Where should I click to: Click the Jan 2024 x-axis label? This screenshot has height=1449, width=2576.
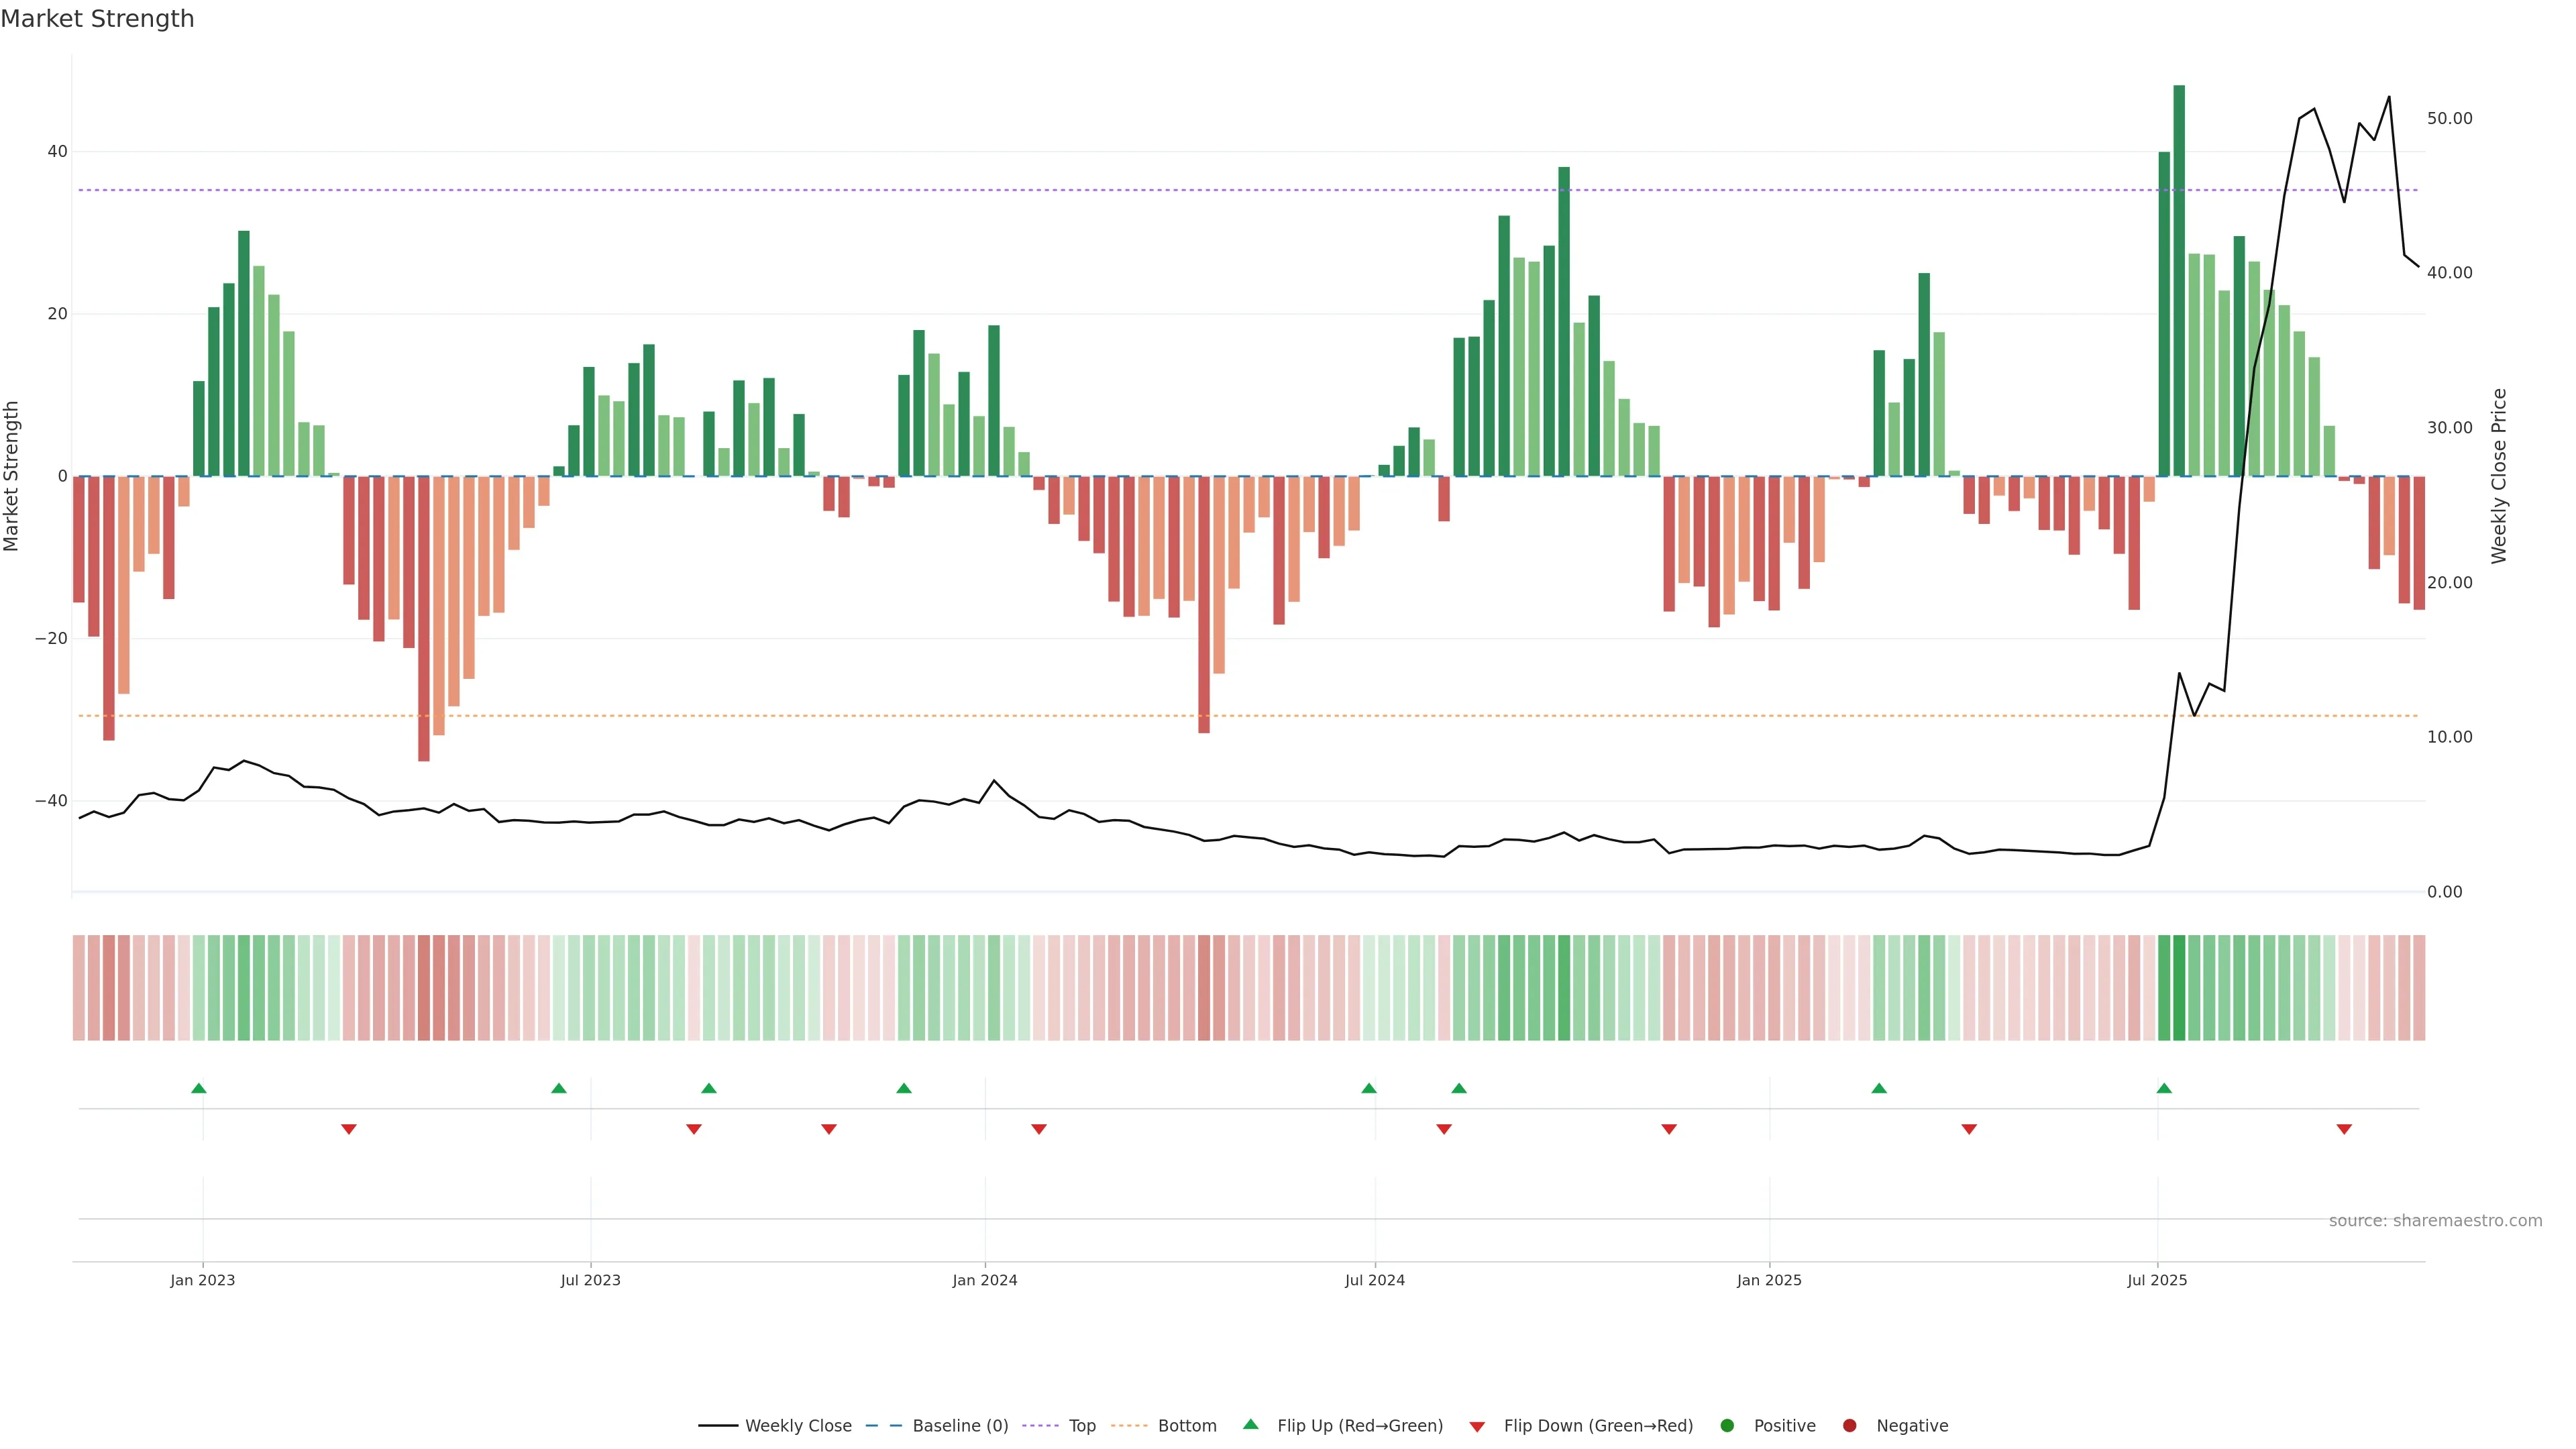[984, 1280]
